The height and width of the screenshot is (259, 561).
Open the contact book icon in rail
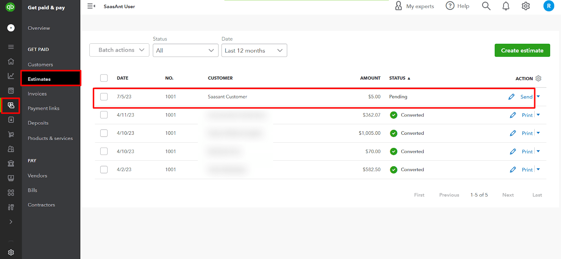11,120
